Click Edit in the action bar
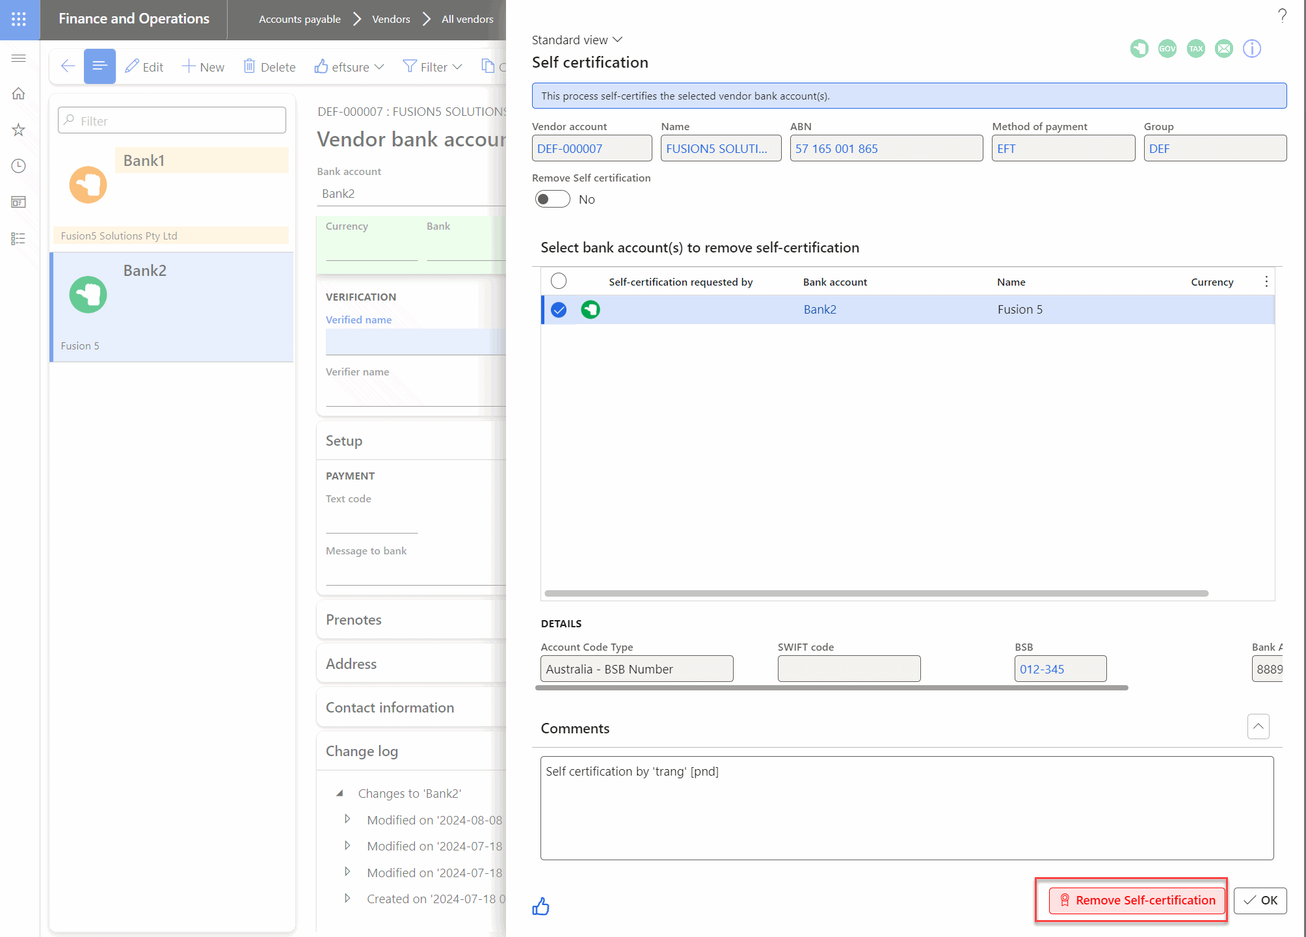 (144, 66)
